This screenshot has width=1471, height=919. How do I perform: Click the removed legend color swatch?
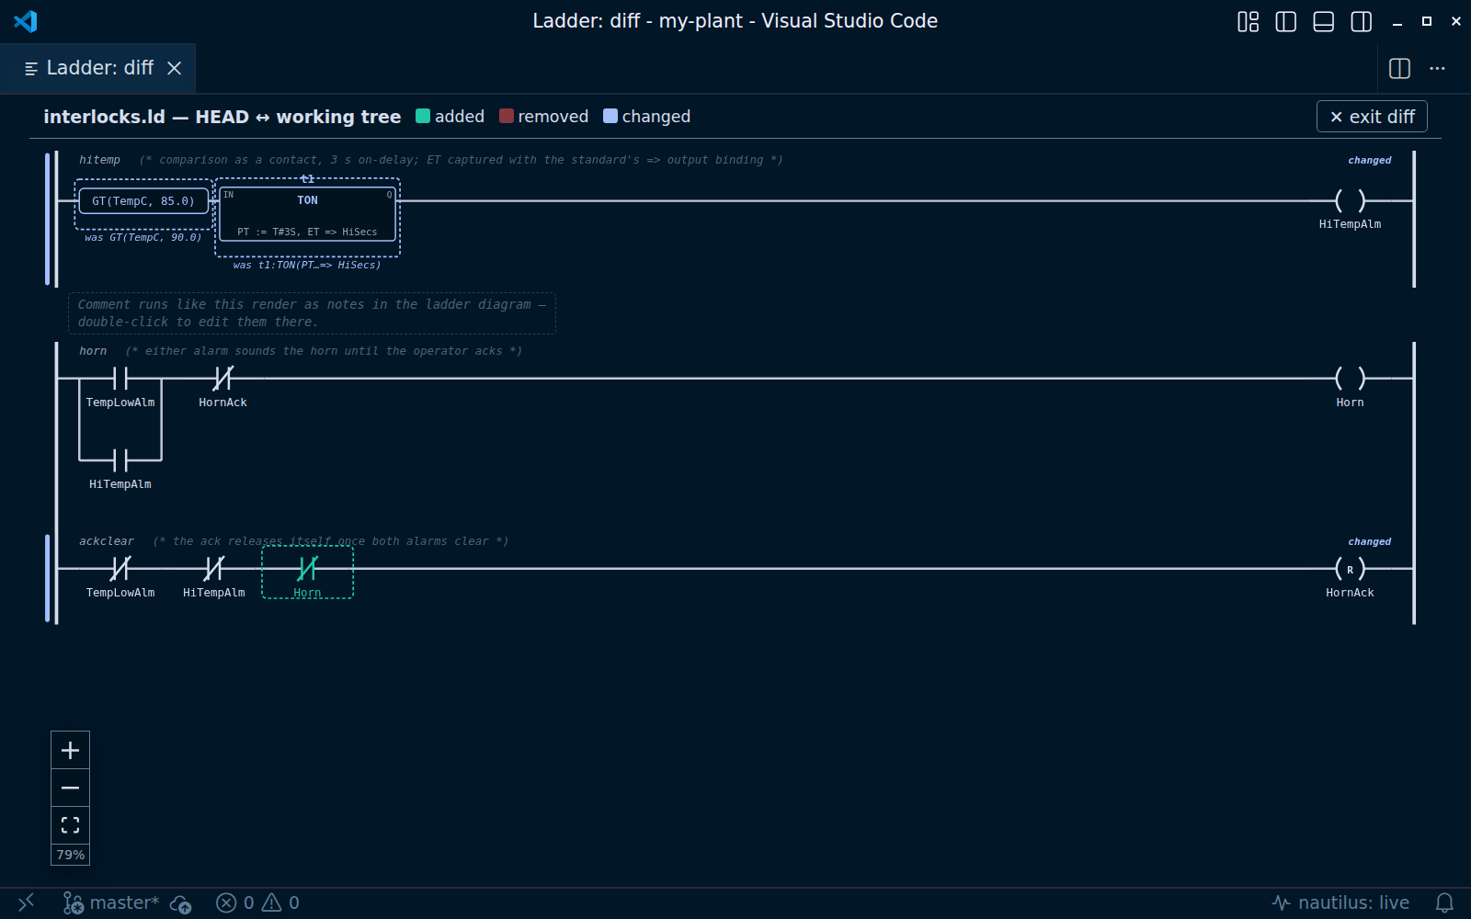[507, 116]
